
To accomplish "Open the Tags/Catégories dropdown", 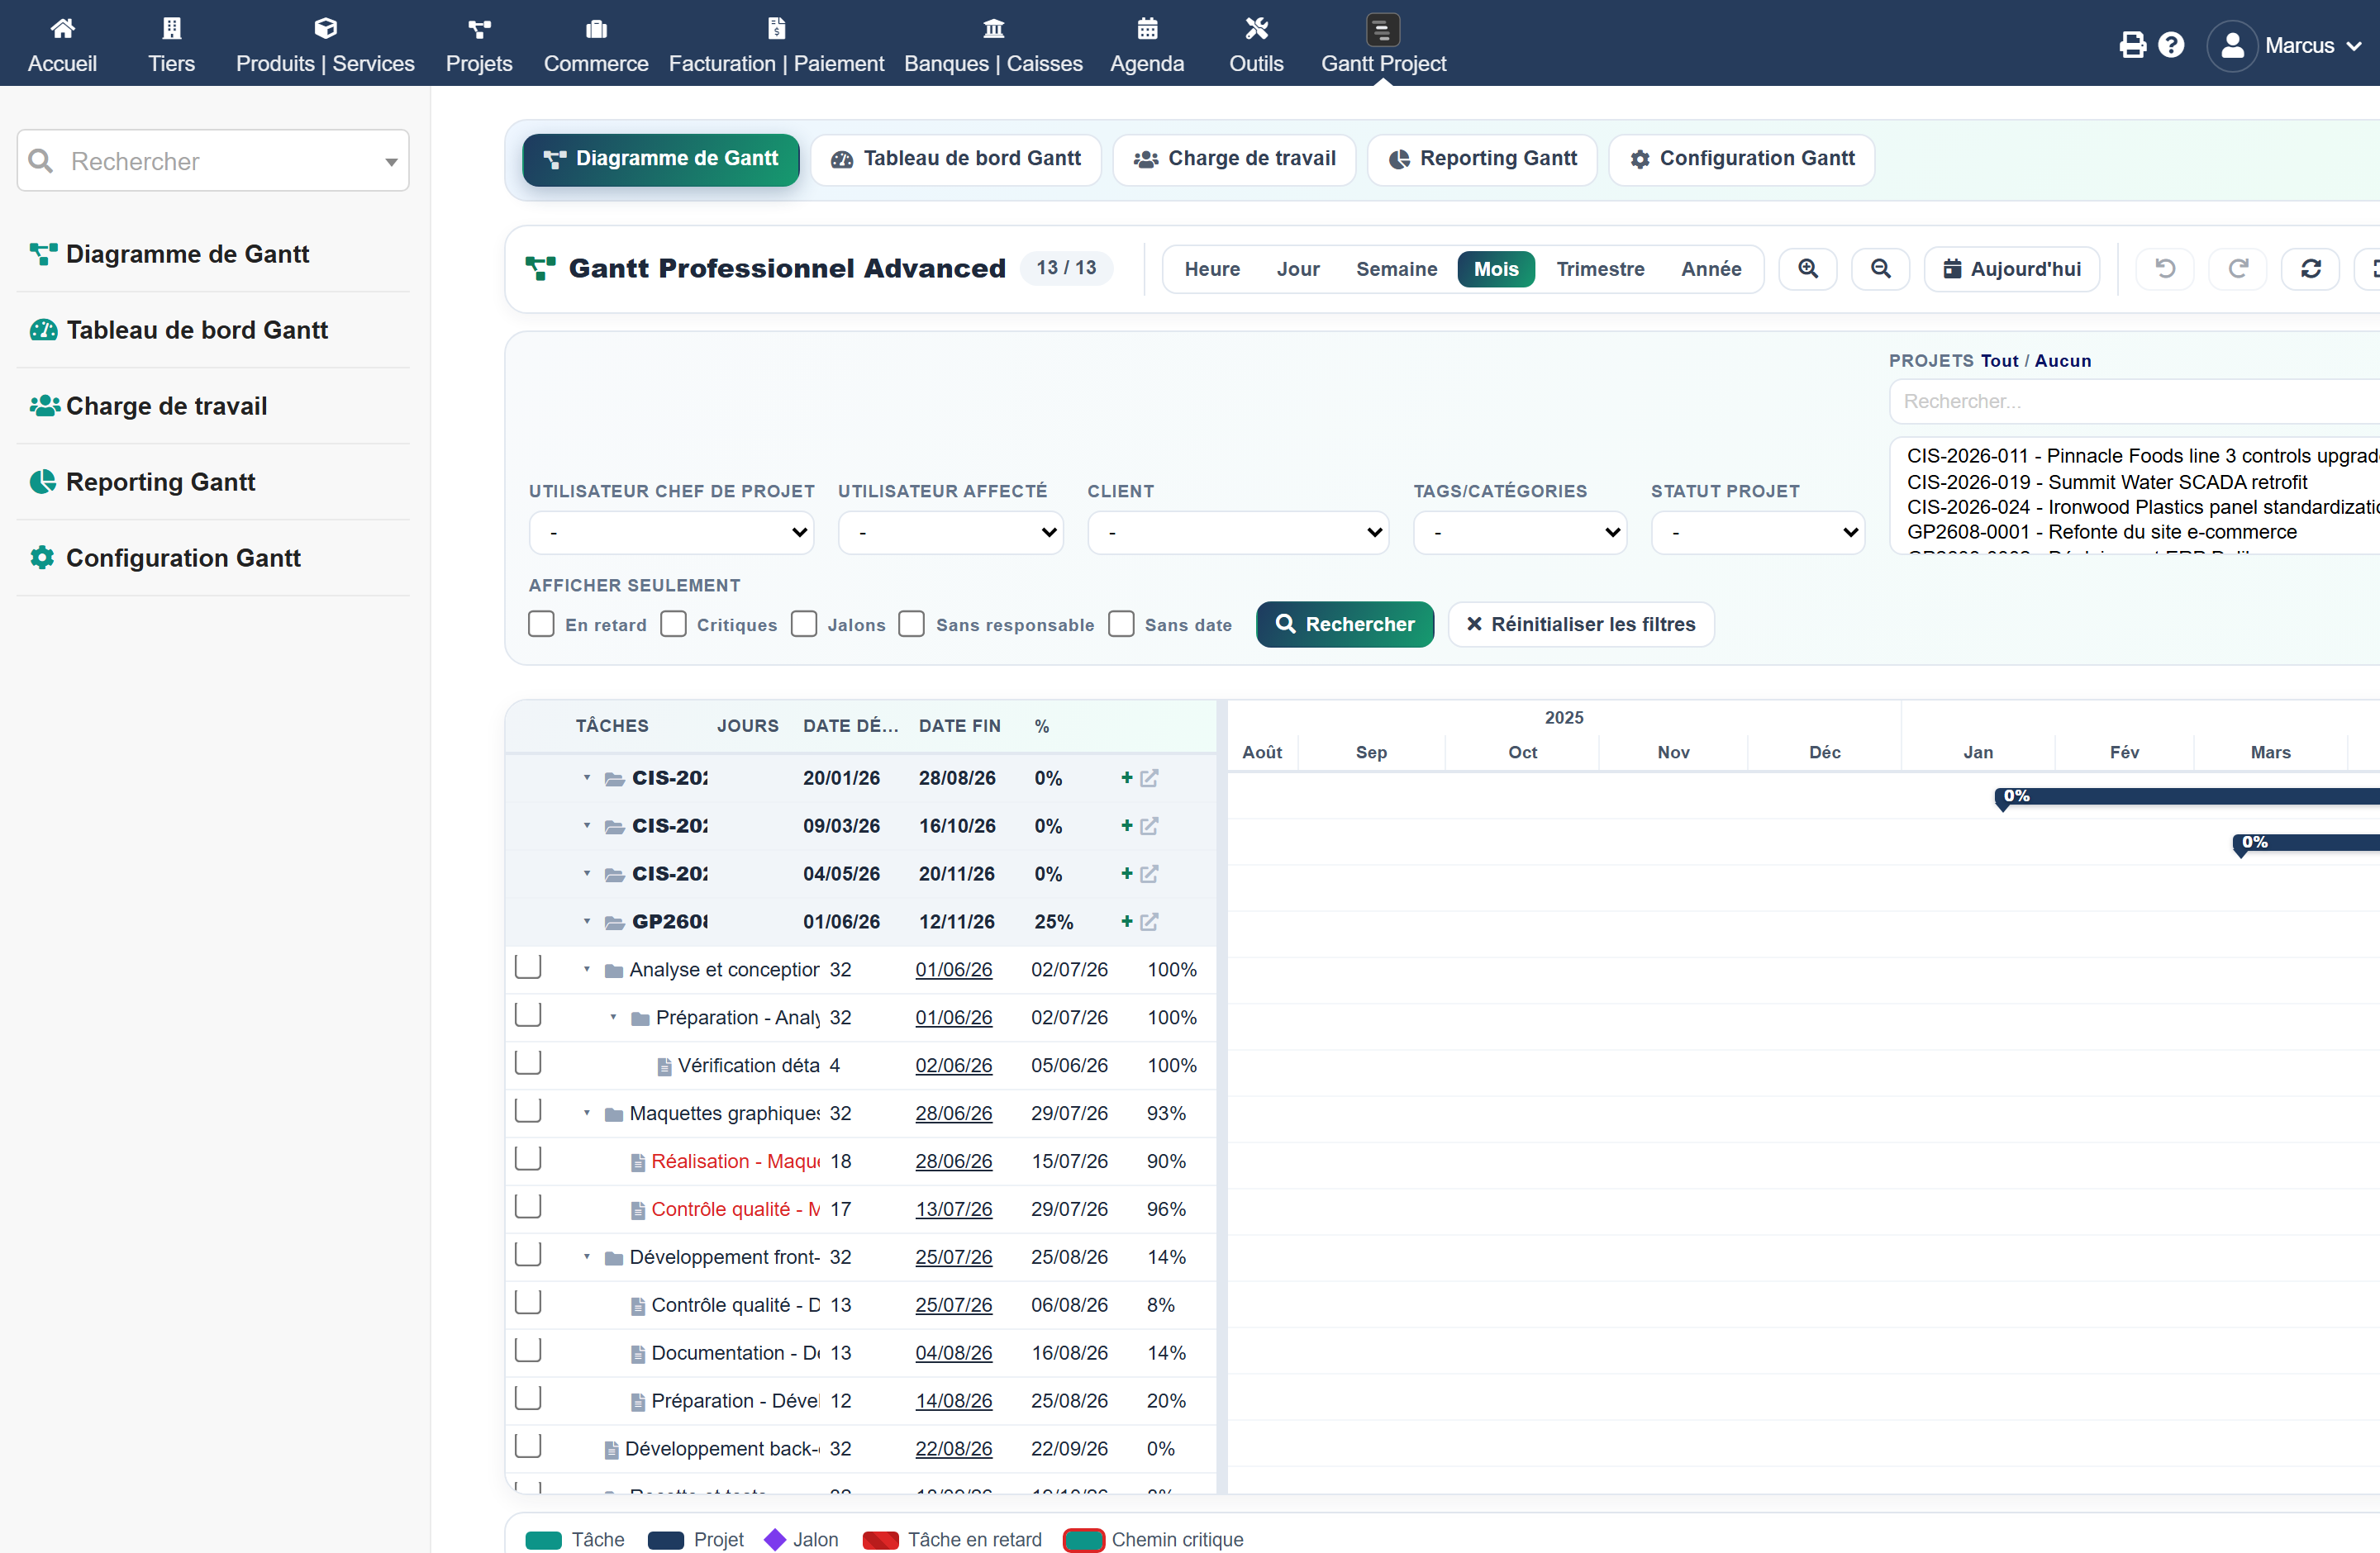I will [1520, 533].
